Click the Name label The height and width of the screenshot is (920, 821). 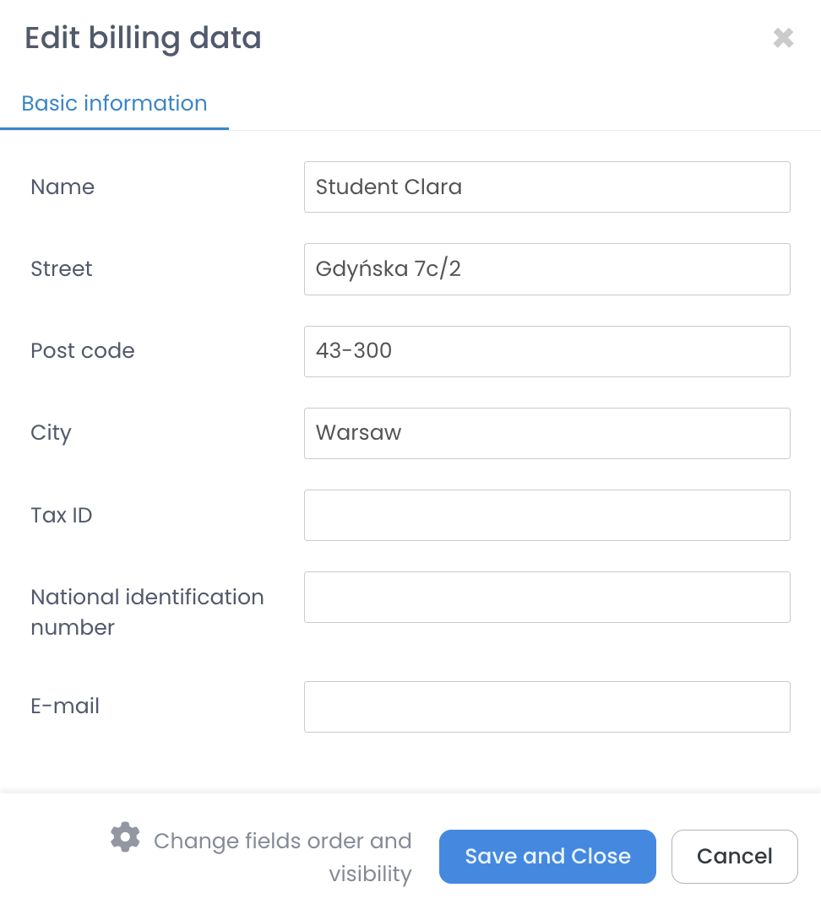pos(63,187)
